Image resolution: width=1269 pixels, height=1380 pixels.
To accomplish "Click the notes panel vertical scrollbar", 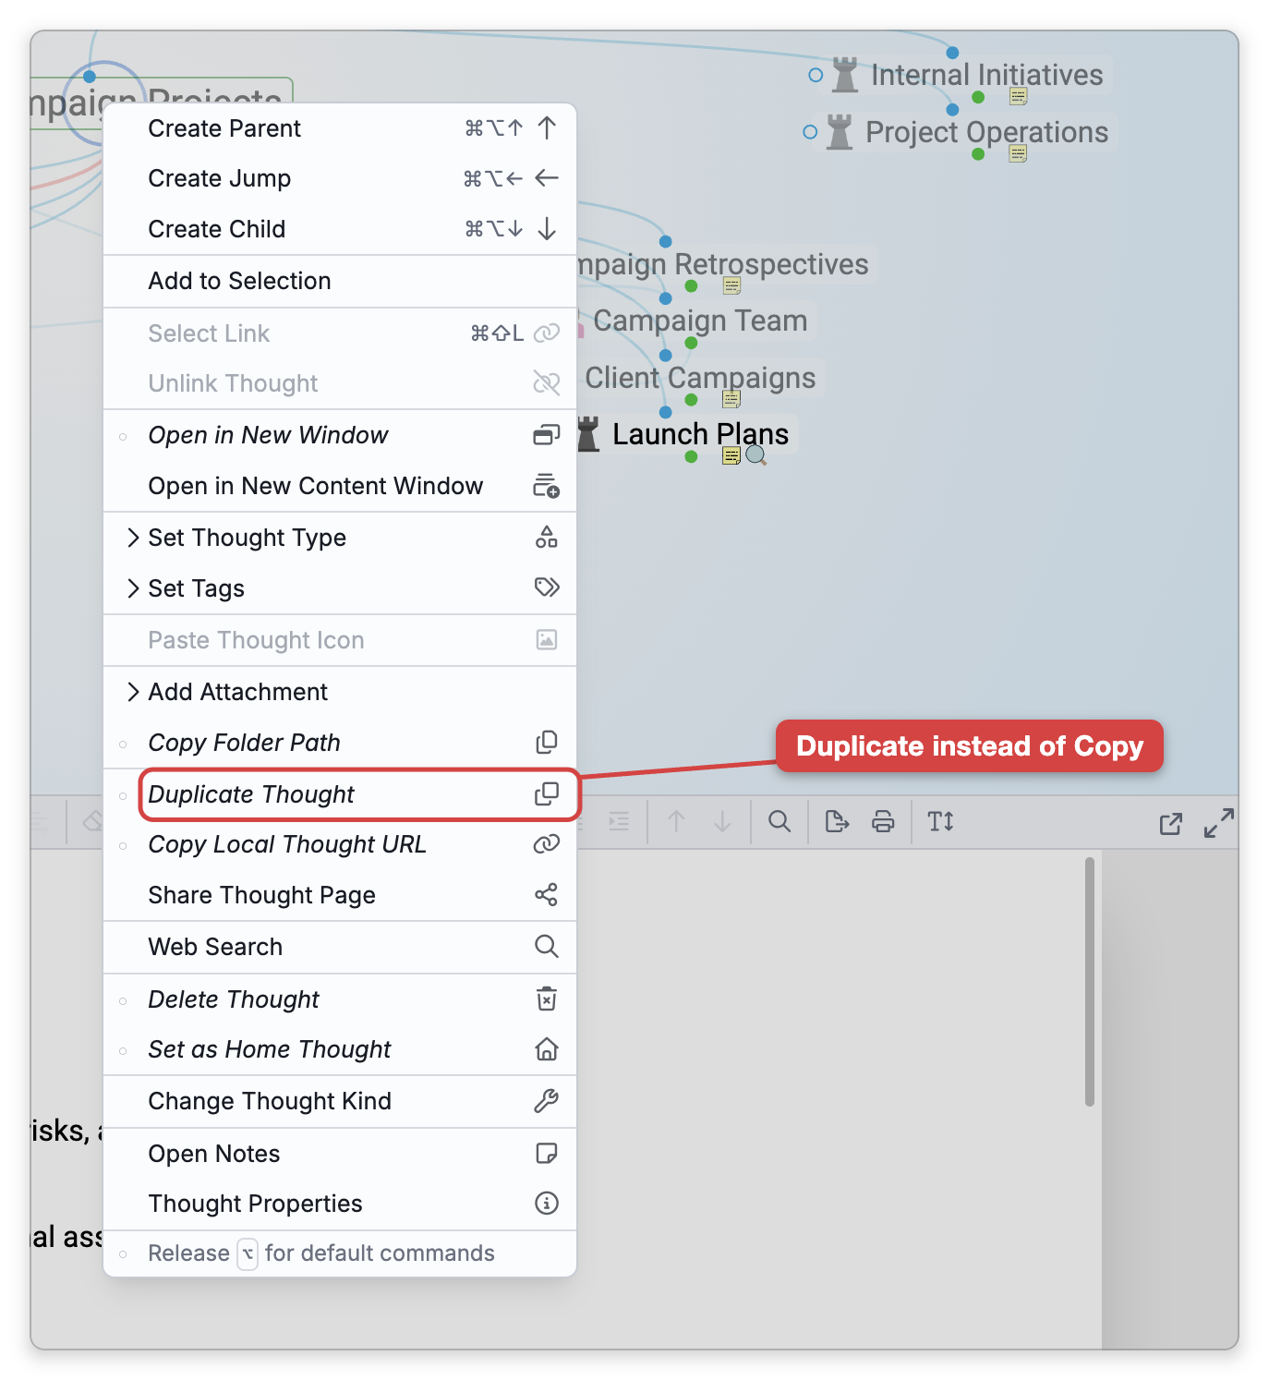I will click(x=1090, y=982).
